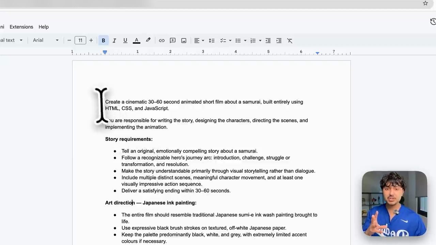Open the highlight color tool

pos(148,40)
